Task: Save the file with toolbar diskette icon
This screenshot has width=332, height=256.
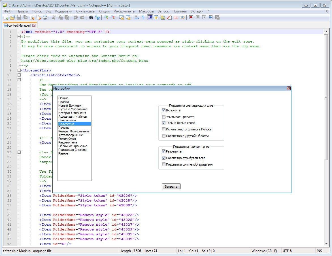Action: tap(19, 17)
